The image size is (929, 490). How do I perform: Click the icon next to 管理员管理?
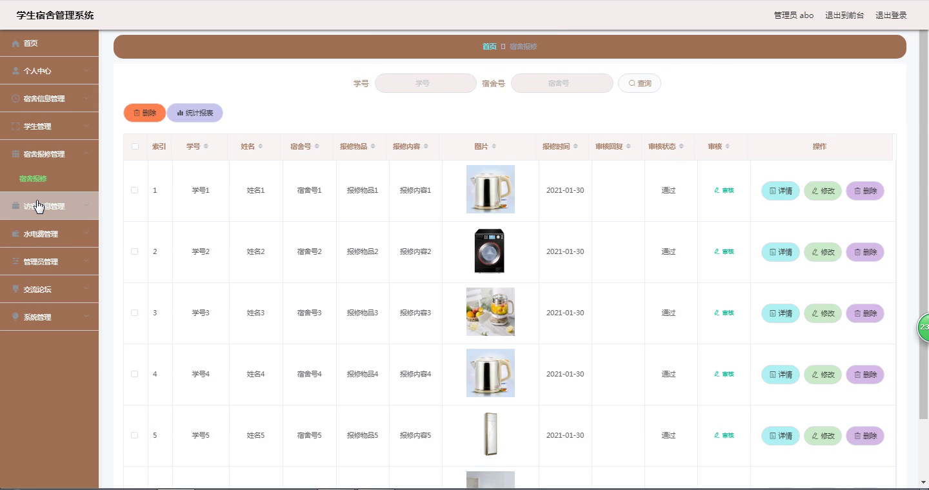(x=16, y=262)
